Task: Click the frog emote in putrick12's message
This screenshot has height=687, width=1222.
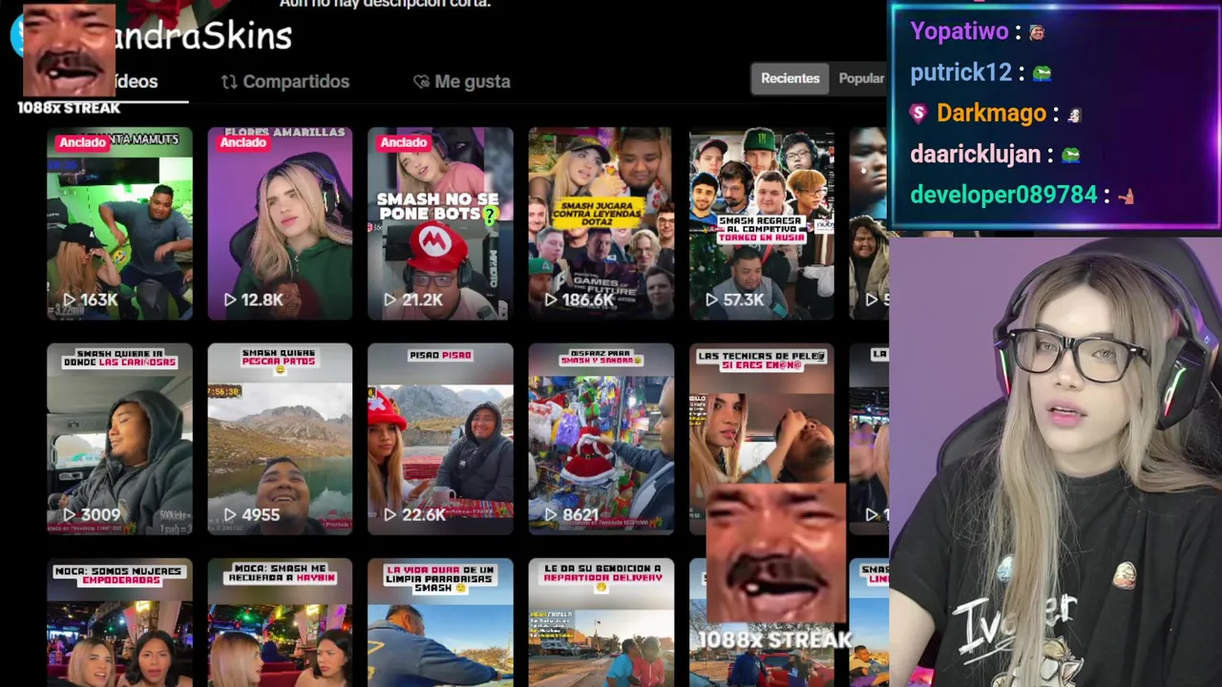Action: click(1042, 73)
